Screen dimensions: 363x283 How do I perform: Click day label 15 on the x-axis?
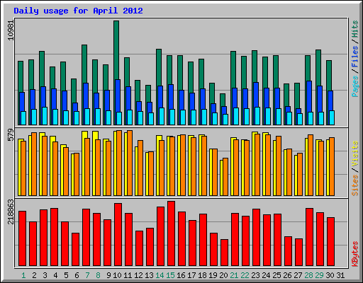pyautogui.click(x=170, y=275)
